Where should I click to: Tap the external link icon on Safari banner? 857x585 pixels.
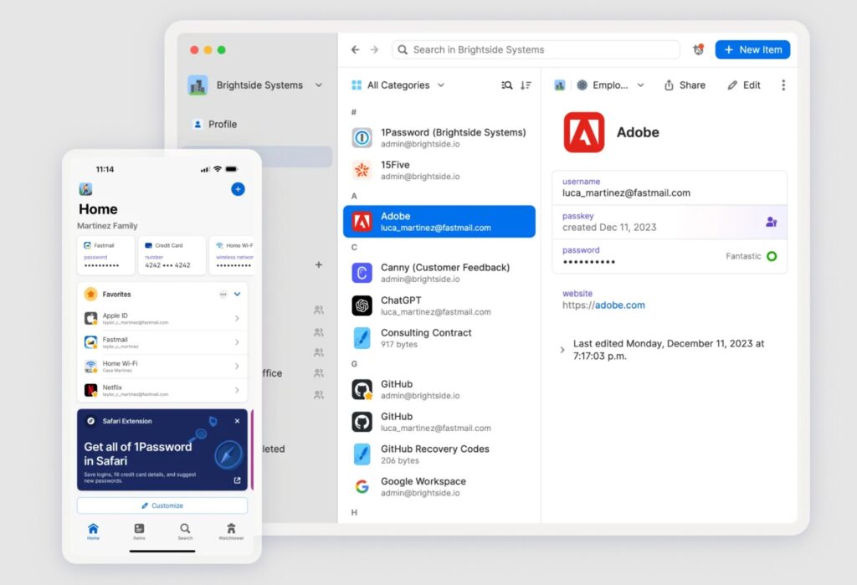237,480
